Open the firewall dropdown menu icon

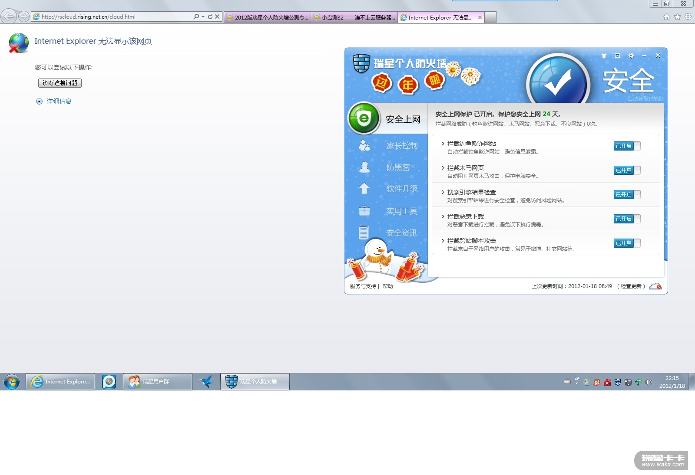coord(617,56)
